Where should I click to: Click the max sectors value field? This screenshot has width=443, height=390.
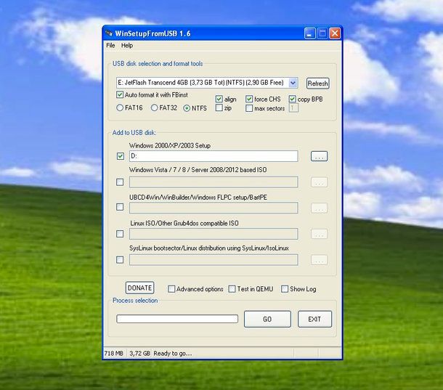(293, 107)
